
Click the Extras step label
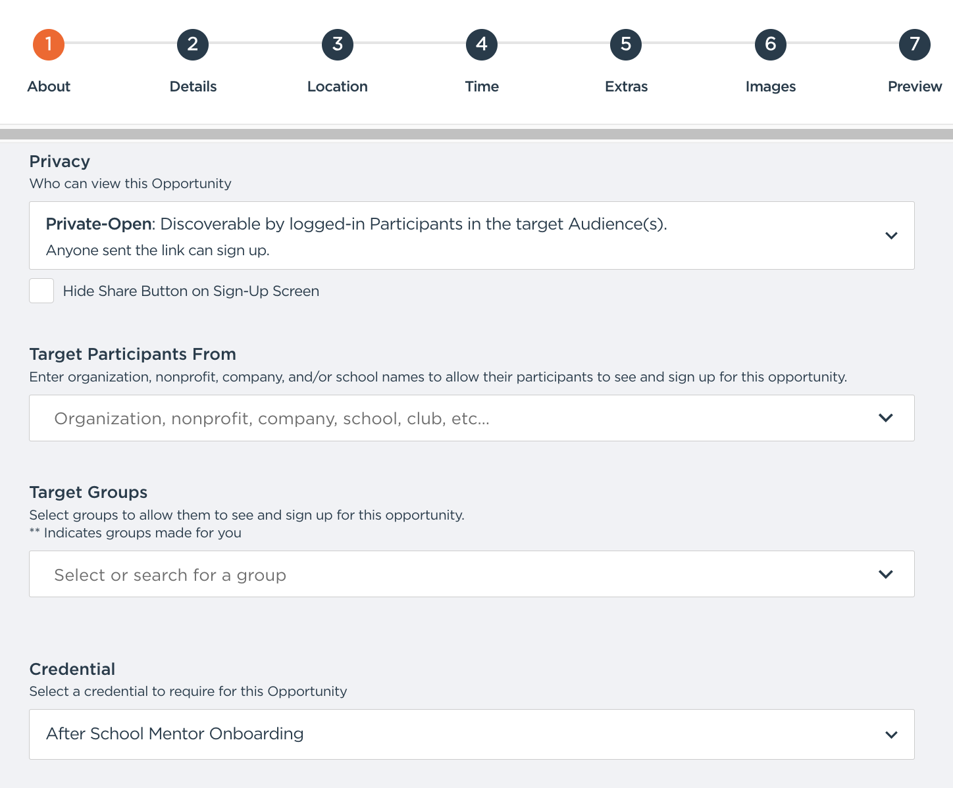(626, 86)
